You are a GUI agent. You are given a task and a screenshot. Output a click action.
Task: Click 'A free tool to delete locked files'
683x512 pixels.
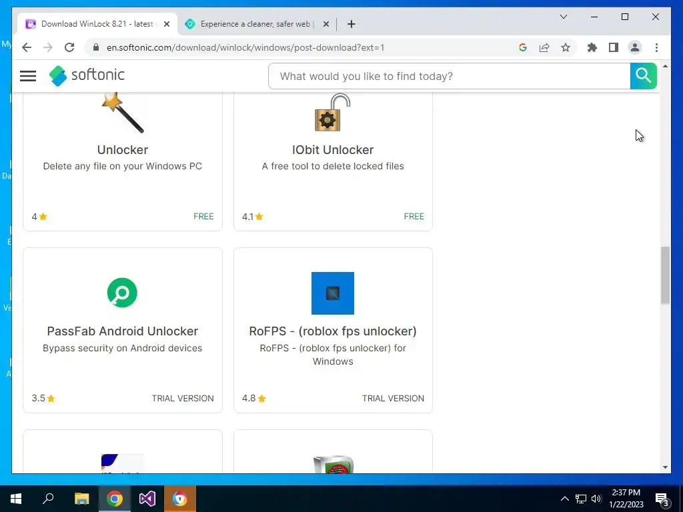click(333, 166)
